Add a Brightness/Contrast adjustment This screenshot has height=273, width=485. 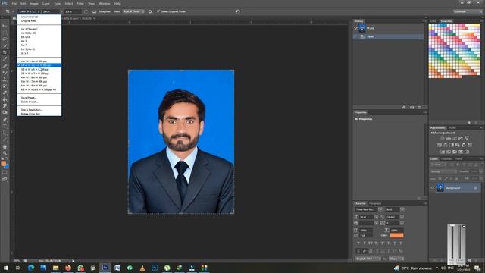click(443, 138)
